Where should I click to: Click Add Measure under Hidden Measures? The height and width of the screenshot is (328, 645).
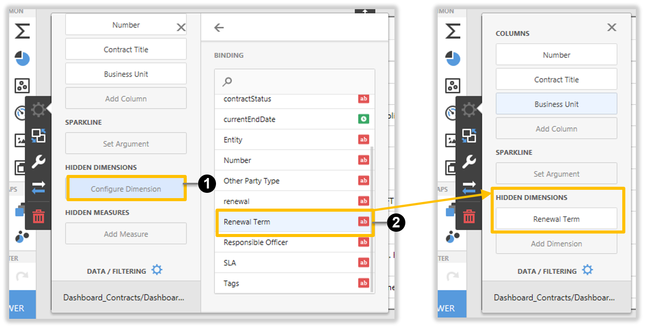coord(126,234)
